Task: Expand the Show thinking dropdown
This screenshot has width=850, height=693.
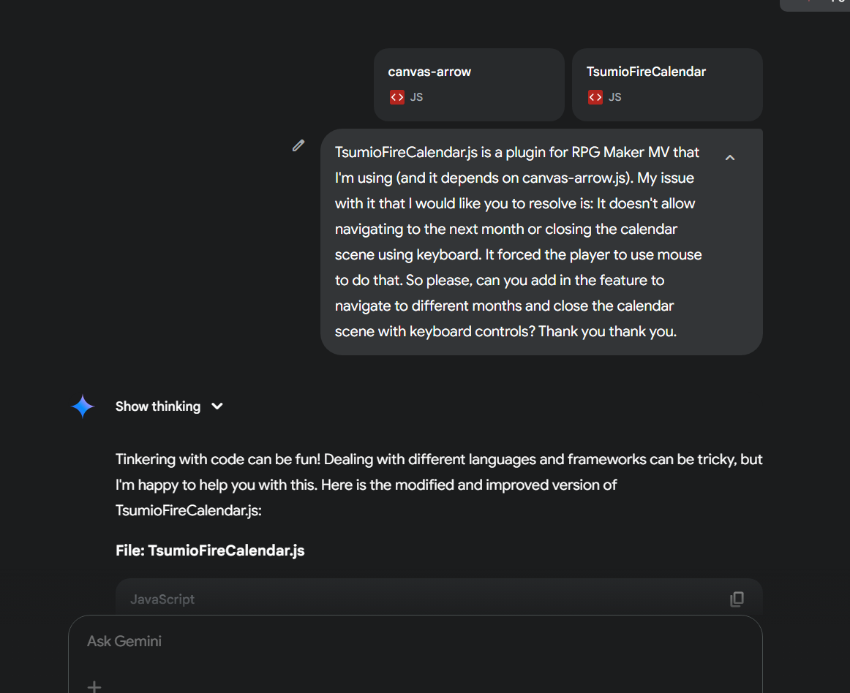Action: (x=217, y=406)
